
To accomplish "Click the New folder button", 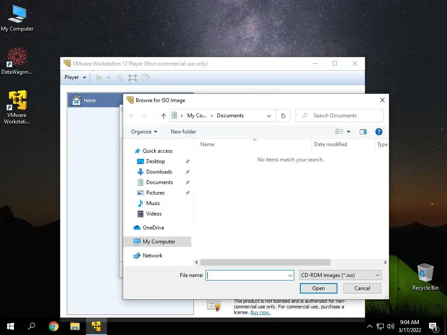I will click(x=183, y=132).
